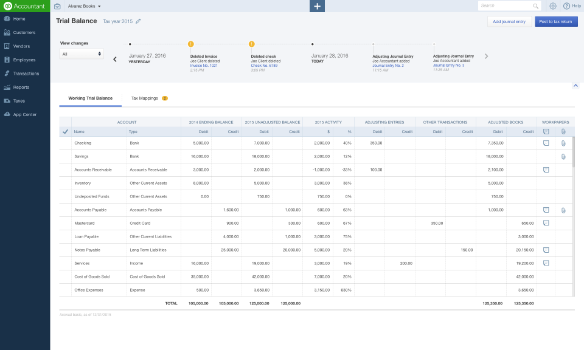Click the briefcase icon next to Alvarez Books
Viewport: 584px width, 350px height.
point(57,6)
